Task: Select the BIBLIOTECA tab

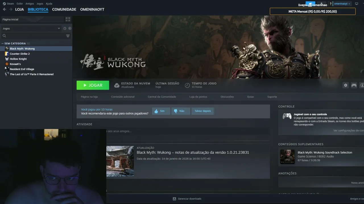Action: (38, 9)
